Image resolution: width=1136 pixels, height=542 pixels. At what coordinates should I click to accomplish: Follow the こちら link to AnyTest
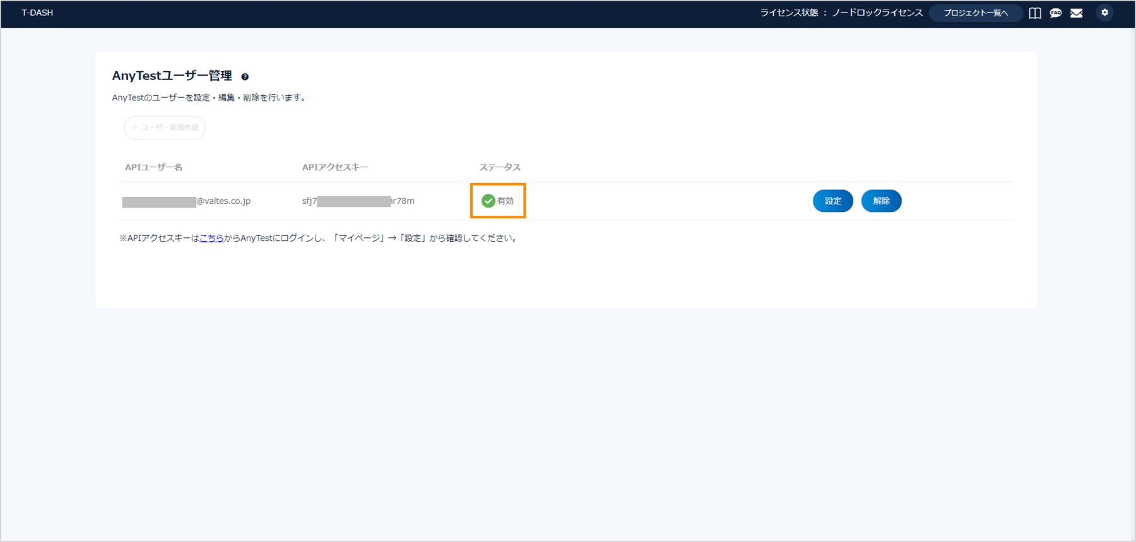(x=211, y=238)
